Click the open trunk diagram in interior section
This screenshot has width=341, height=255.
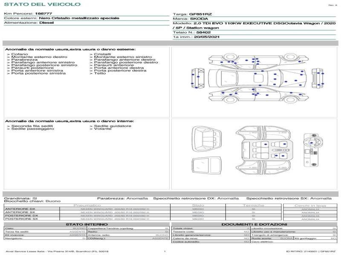click(x=206, y=137)
